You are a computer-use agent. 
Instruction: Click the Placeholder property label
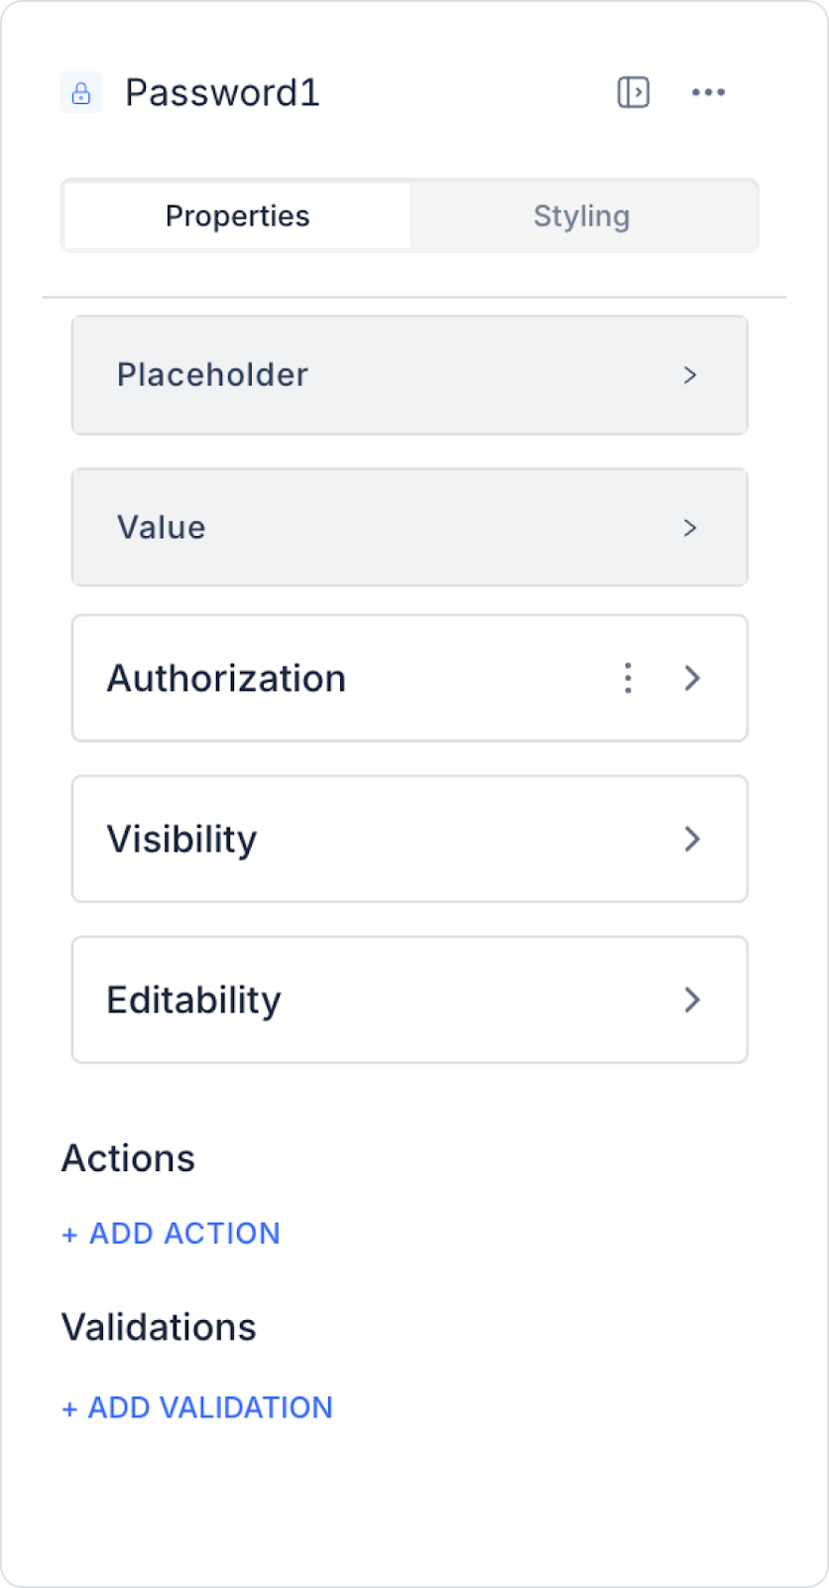(x=212, y=375)
